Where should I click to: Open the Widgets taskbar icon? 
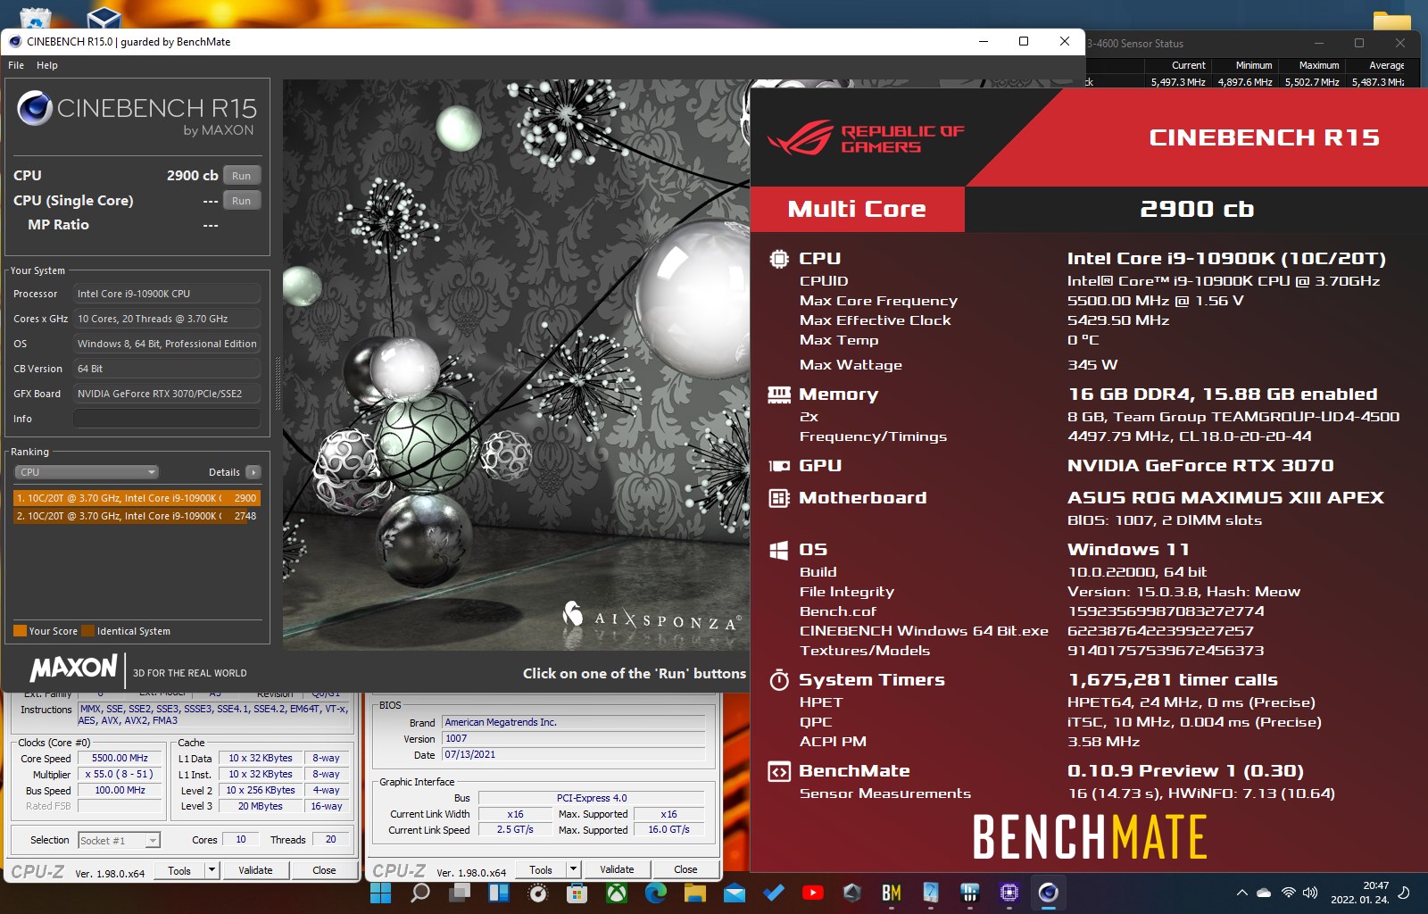pyautogui.click(x=498, y=893)
